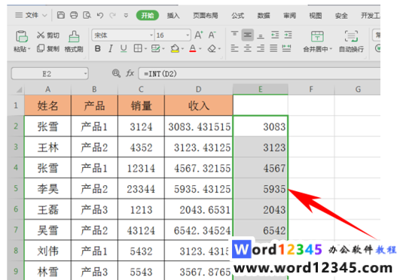The height and width of the screenshot is (280, 400).
Task: Toggle Underline formatting
Action: click(x=124, y=48)
